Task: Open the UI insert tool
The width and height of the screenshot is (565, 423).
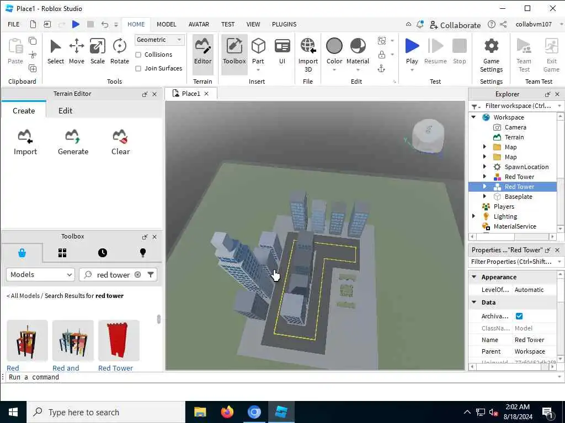Action: pos(282,51)
